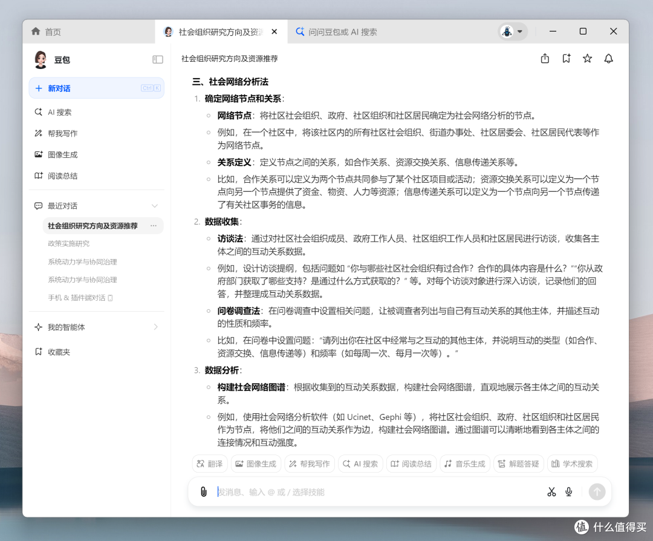
Task: Click the 访谈法 bold text
Action: click(230, 239)
